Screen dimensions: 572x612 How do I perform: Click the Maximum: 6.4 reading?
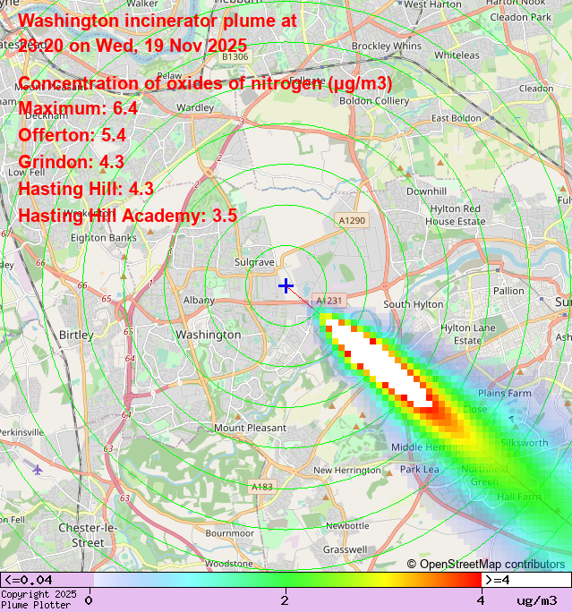78,109
